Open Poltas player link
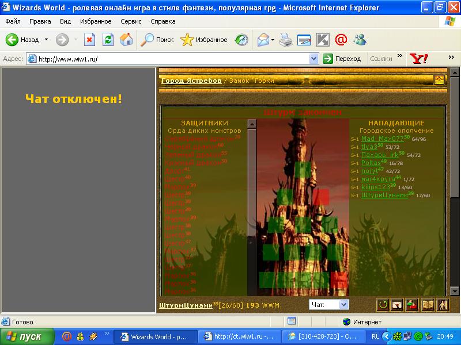 click(x=371, y=163)
